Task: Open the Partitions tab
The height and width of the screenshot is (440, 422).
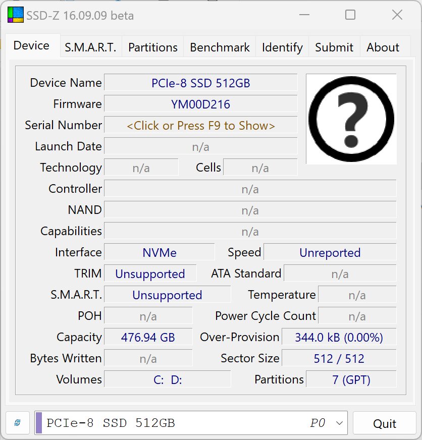Action: pyautogui.click(x=153, y=47)
